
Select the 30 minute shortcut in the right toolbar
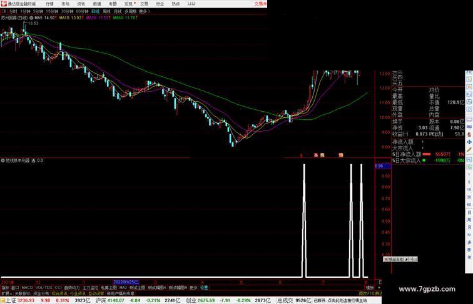click(x=469, y=197)
